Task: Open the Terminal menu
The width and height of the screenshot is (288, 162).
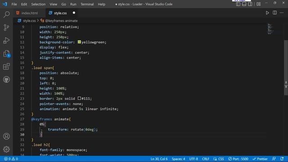Action: [87, 4]
